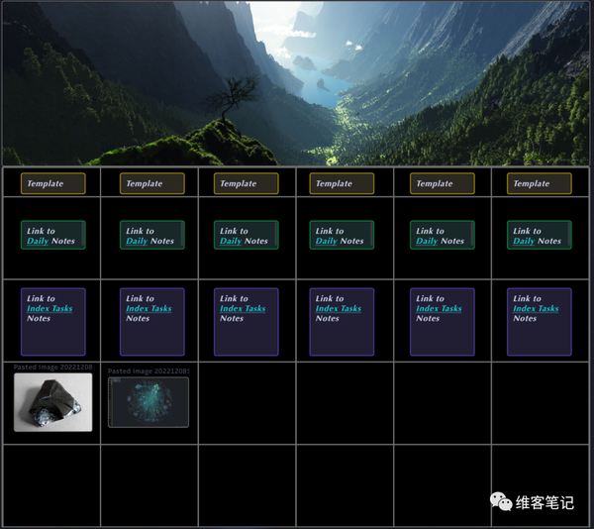Click the WeChat logo icon in the watermark
Image resolution: width=594 pixels, height=529 pixels.
[501, 501]
